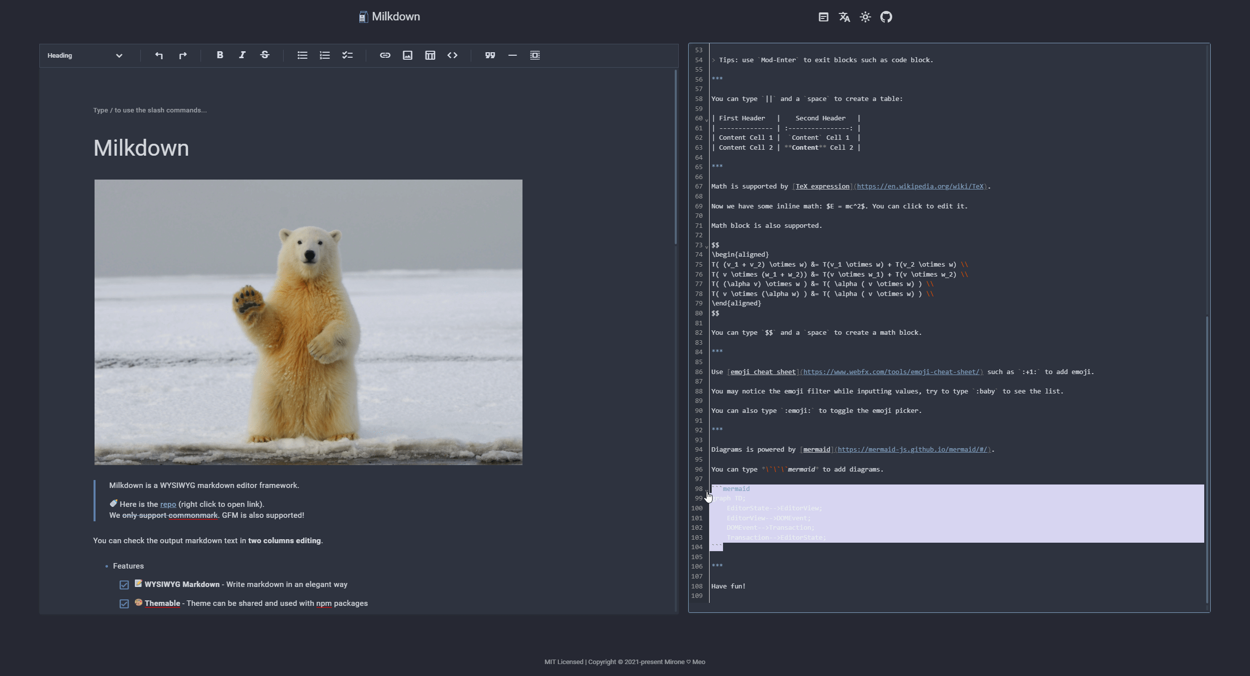
Task: Open the language translation options
Action: [844, 16]
